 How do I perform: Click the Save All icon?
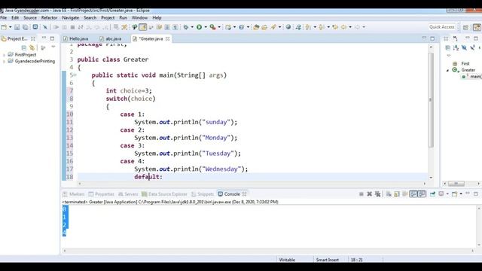tap(26, 27)
